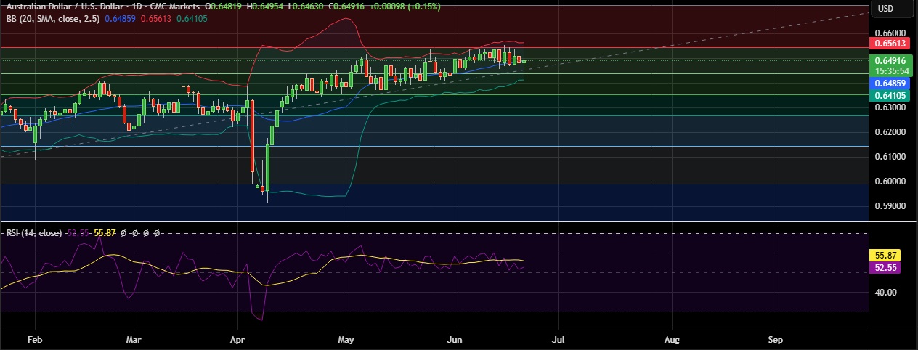Click the 0.66000 price scale label

tap(890, 33)
